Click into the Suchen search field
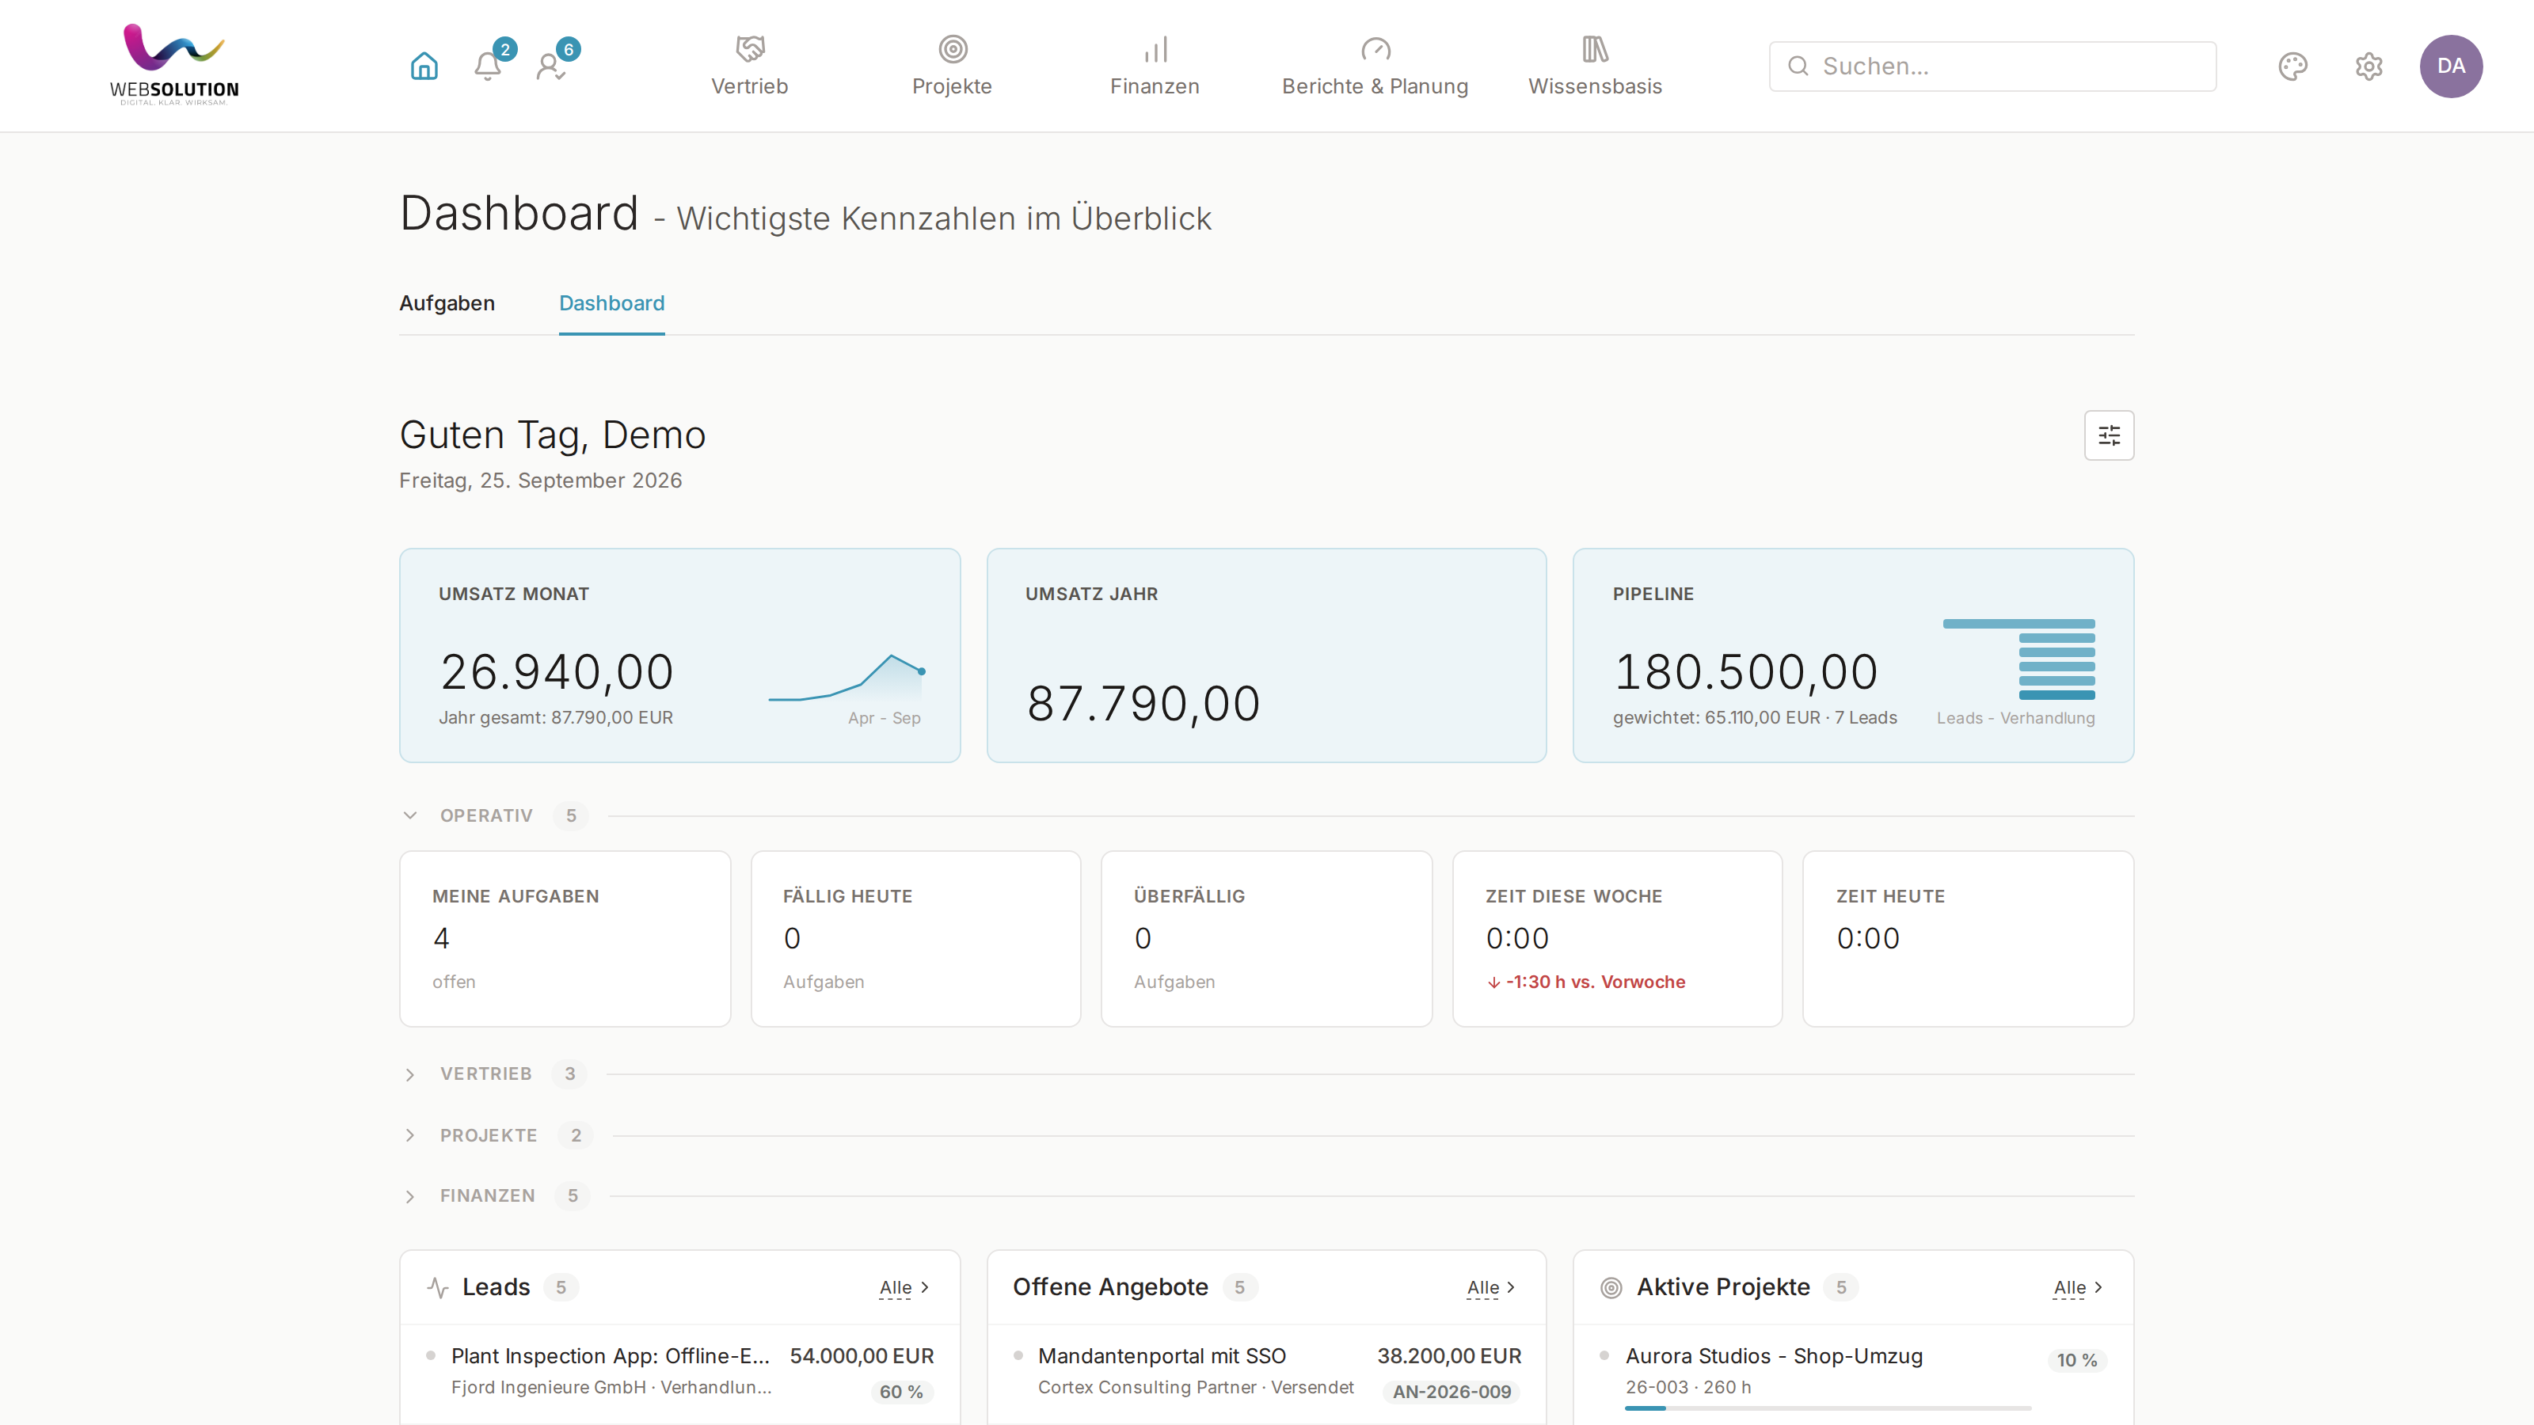The image size is (2534, 1425). click(1992, 66)
